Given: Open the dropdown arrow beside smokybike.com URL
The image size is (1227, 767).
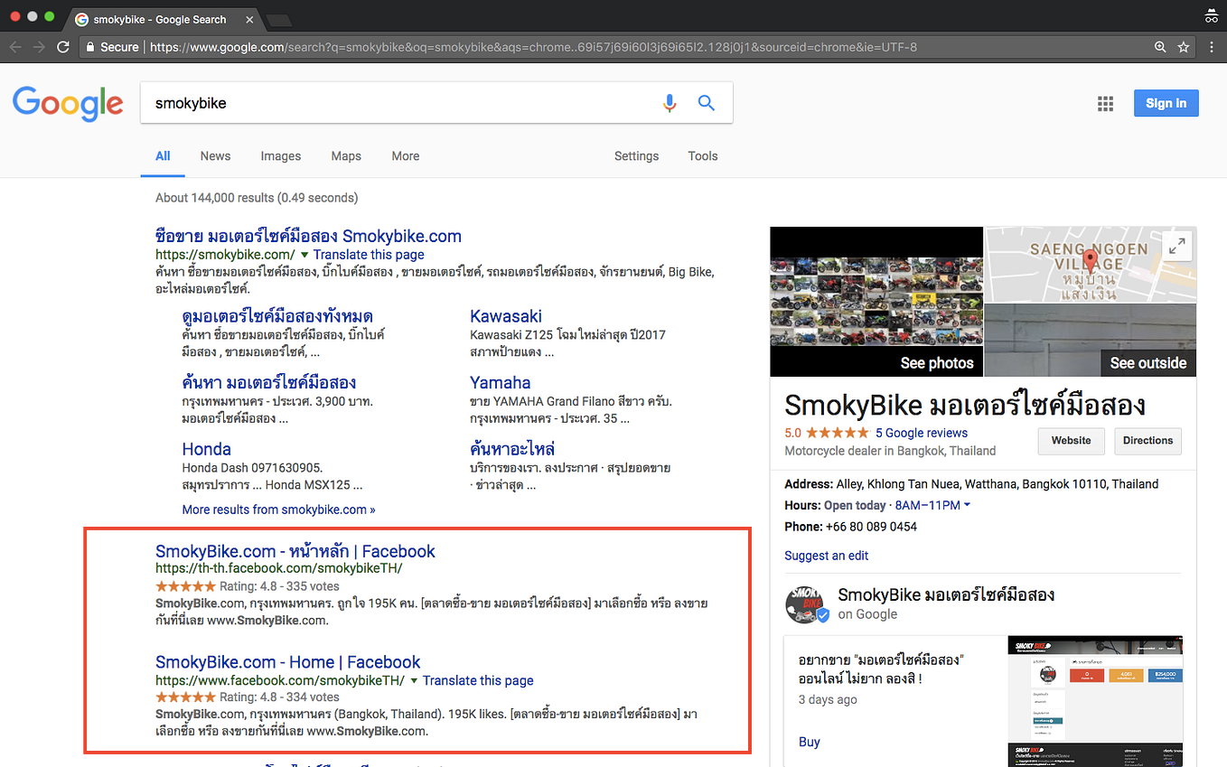Looking at the screenshot, I should (x=304, y=256).
